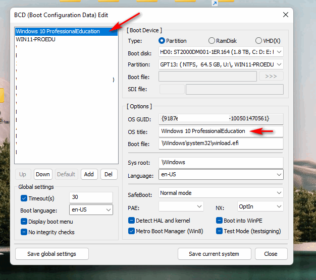Add a new boot entry

89,174
